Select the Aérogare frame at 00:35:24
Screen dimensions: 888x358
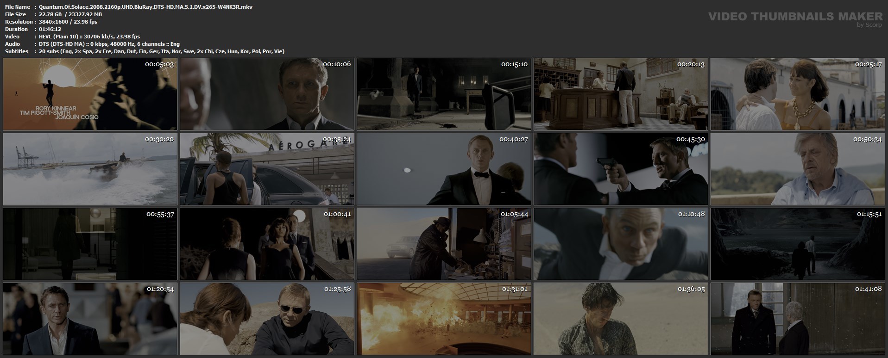pyautogui.click(x=267, y=169)
